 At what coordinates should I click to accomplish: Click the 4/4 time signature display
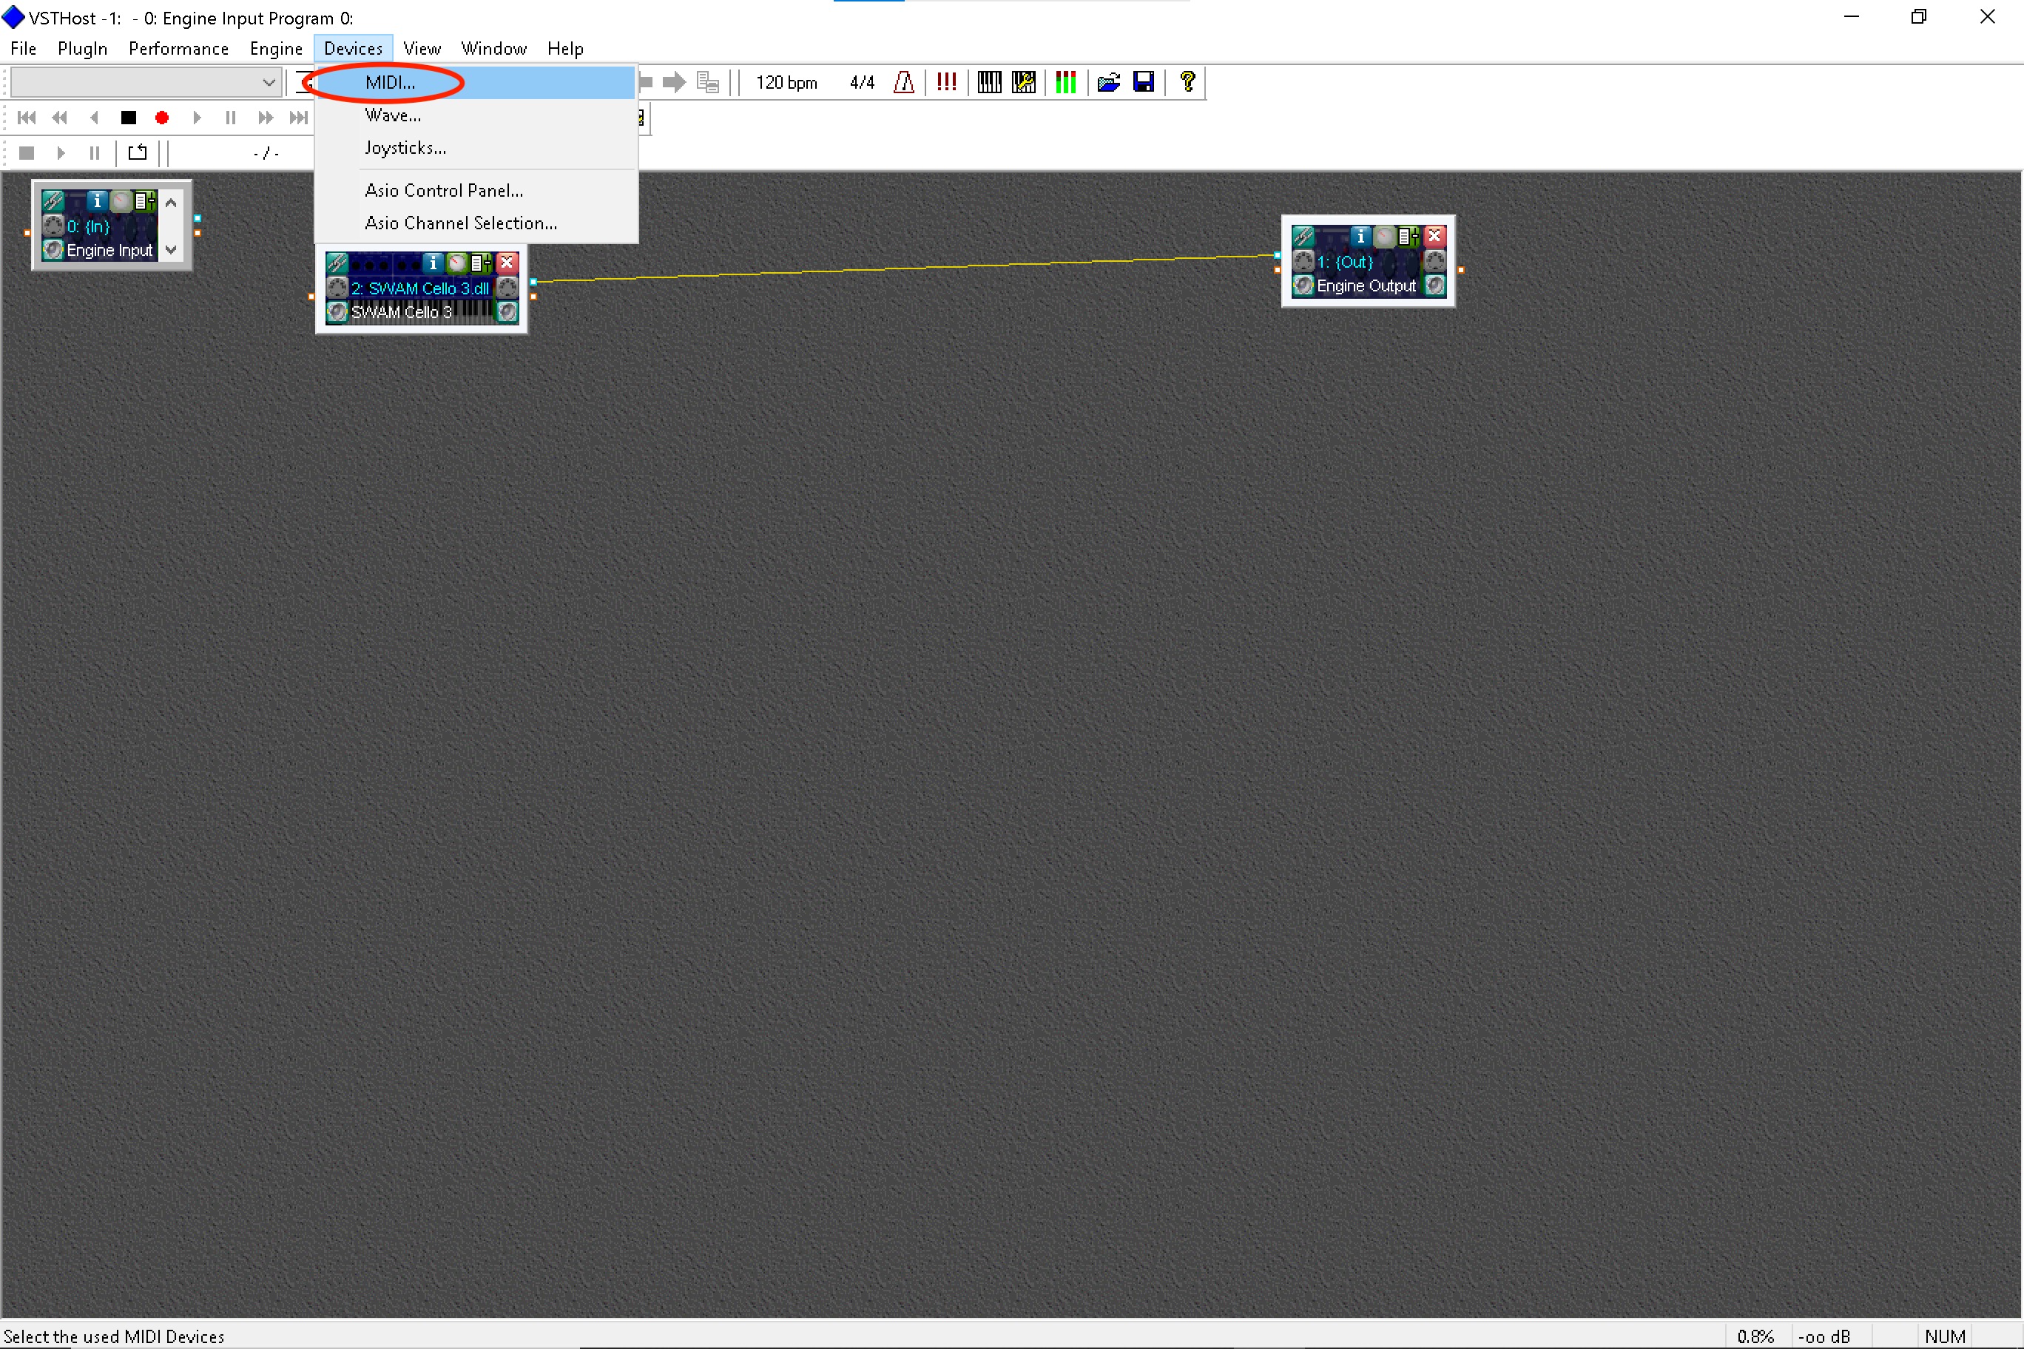point(861,83)
